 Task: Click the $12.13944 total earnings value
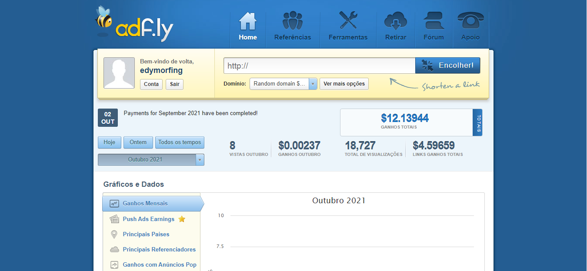(x=405, y=118)
